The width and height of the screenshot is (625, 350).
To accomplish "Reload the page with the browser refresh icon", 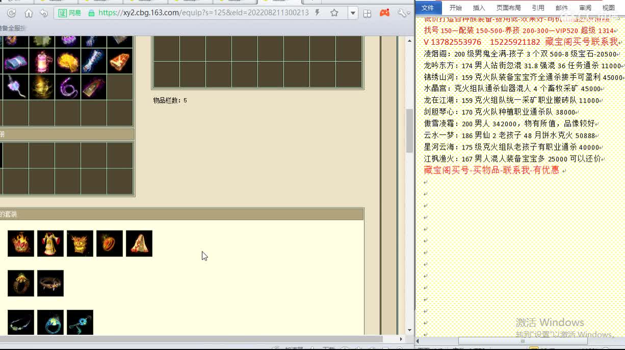I will point(11,13).
